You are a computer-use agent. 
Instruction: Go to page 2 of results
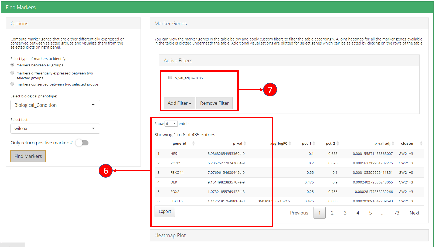(332, 213)
